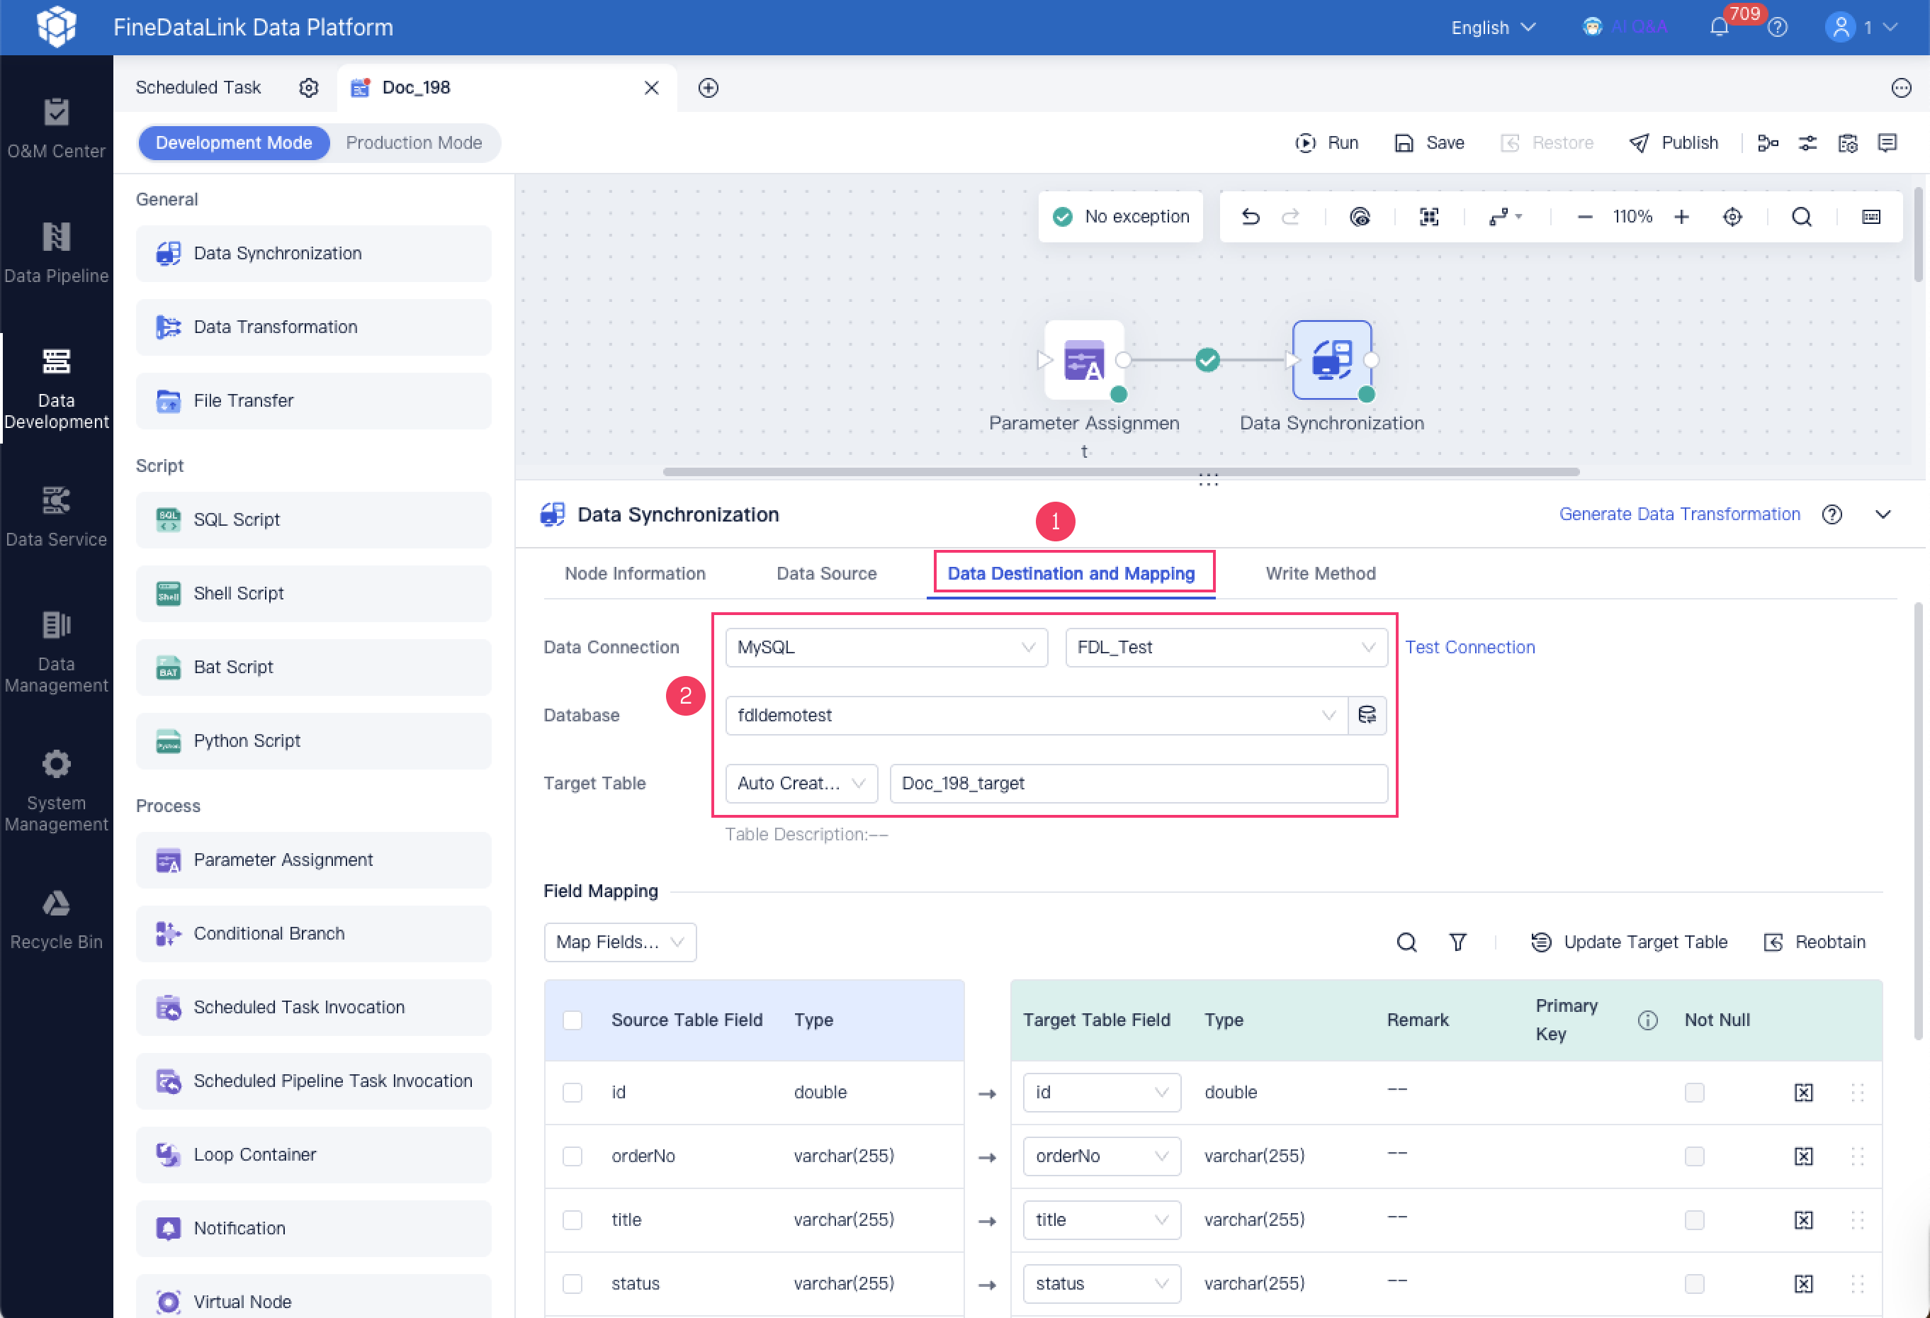Viewport: 1930px width, 1318px height.
Task: Click the canvas locate/center target icon
Action: click(x=1732, y=217)
